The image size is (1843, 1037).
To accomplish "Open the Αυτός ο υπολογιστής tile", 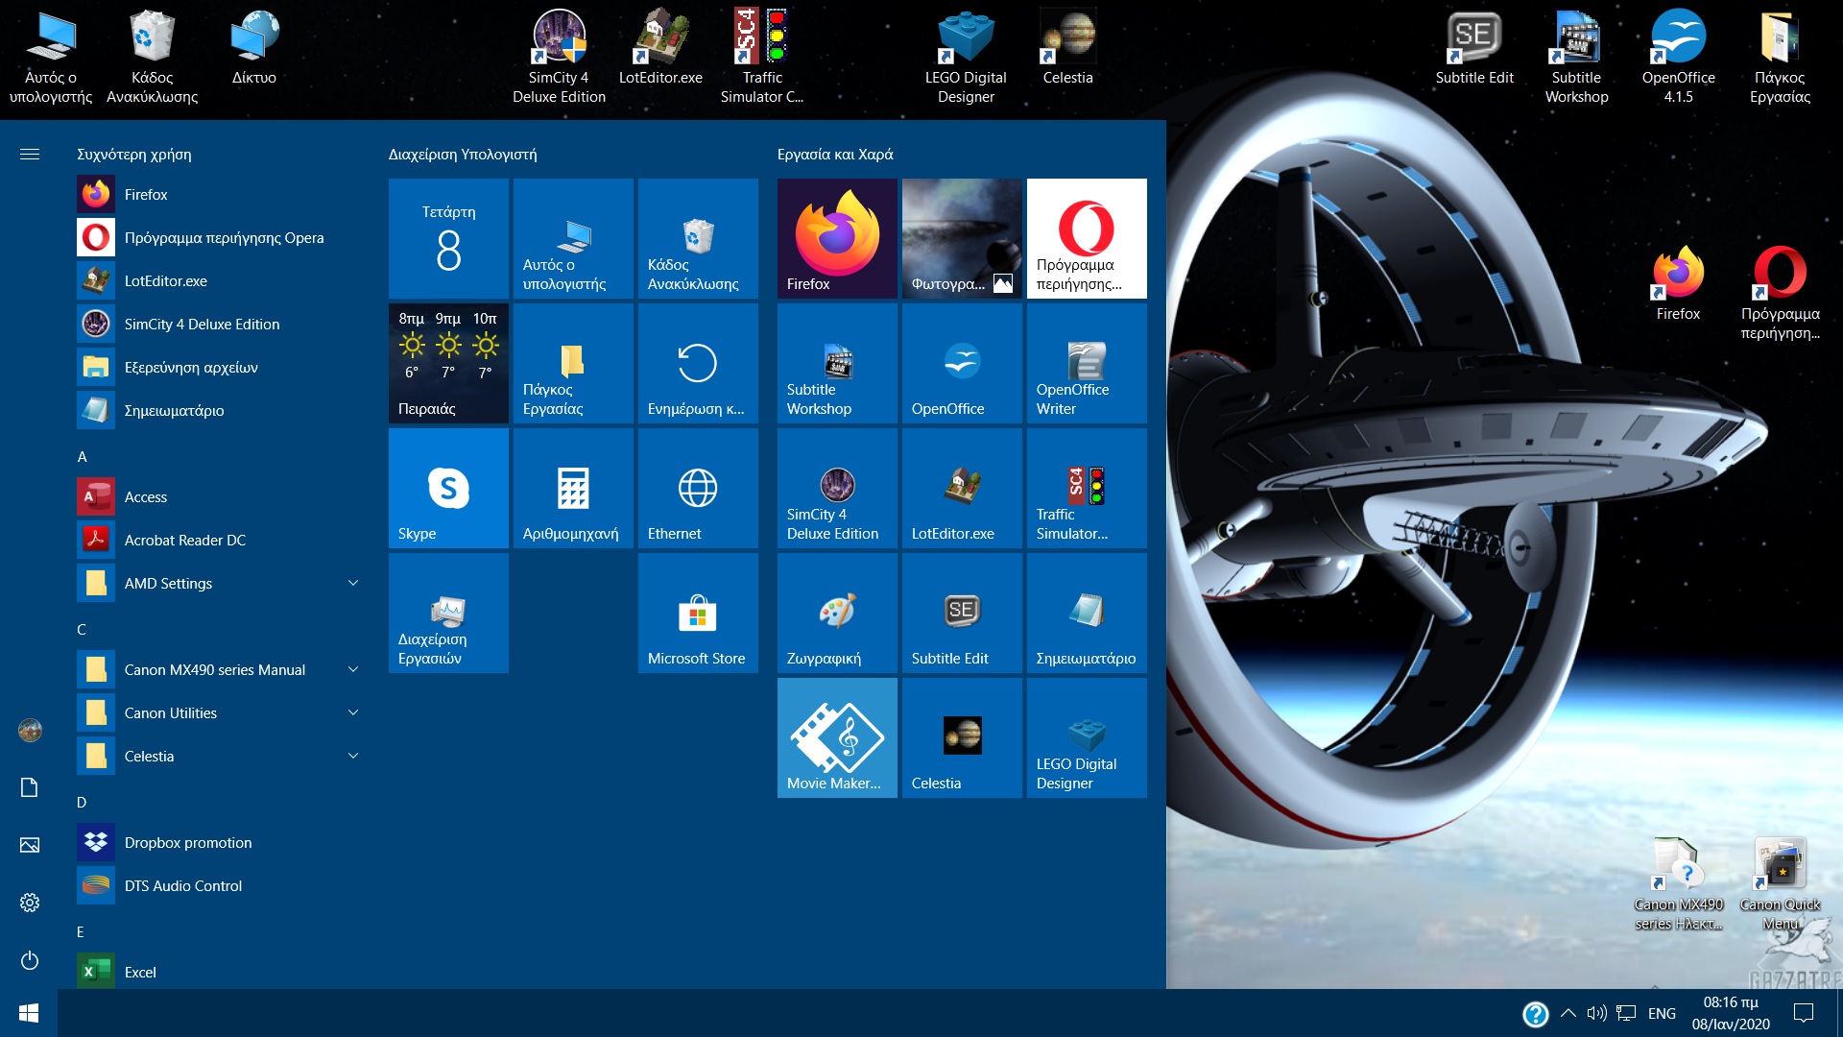I will pos(573,238).
